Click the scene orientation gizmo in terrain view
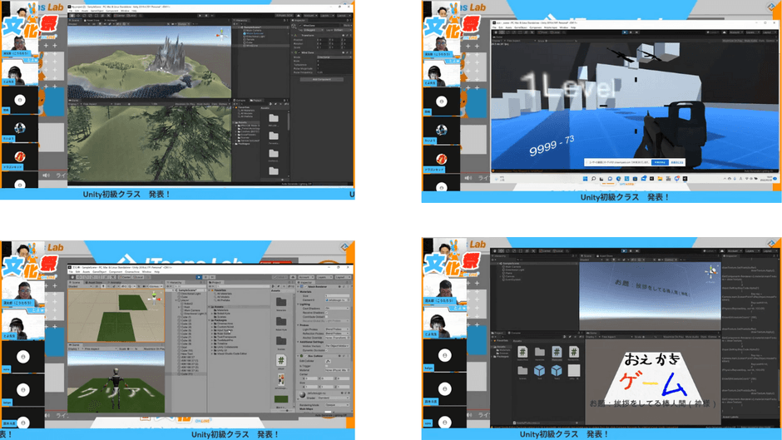This screenshot has height=440, width=782. tap(220, 33)
